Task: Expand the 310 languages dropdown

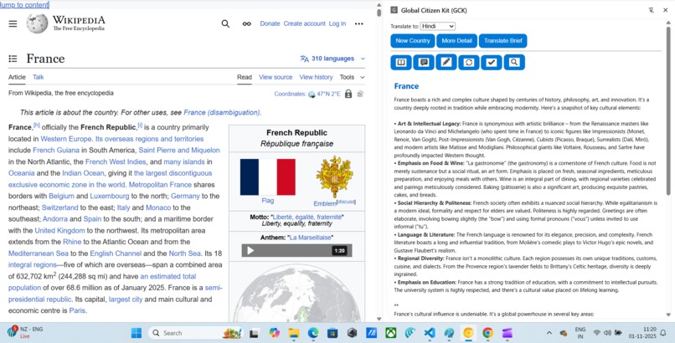Action: [332, 59]
